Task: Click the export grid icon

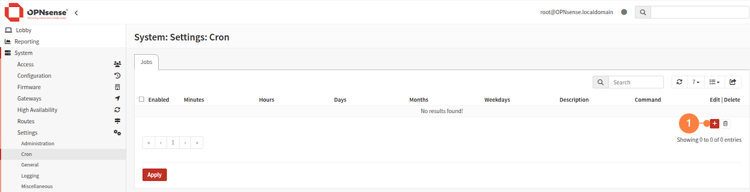Action: pyautogui.click(x=733, y=82)
